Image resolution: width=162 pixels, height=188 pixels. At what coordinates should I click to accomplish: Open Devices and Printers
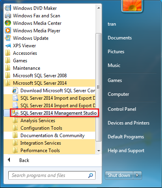[129, 123]
